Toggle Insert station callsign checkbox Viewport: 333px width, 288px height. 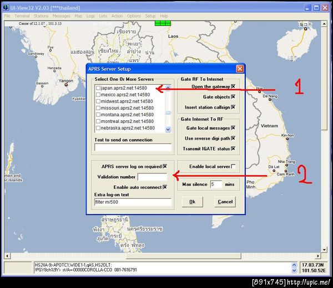pos(233,107)
